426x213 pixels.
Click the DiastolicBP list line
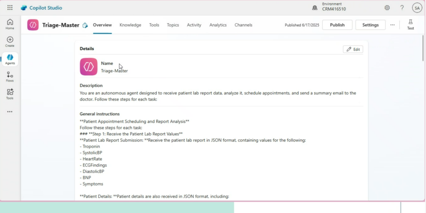[92, 171]
